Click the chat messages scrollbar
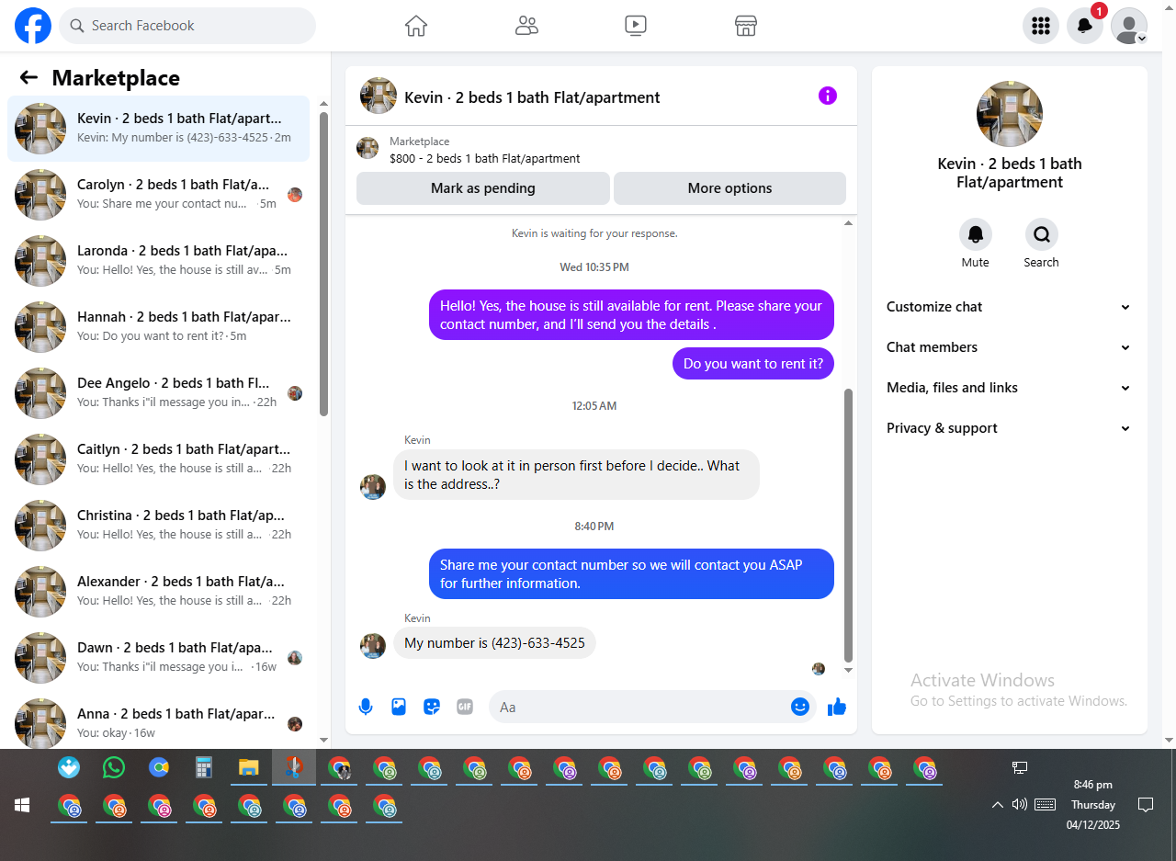 click(x=848, y=525)
